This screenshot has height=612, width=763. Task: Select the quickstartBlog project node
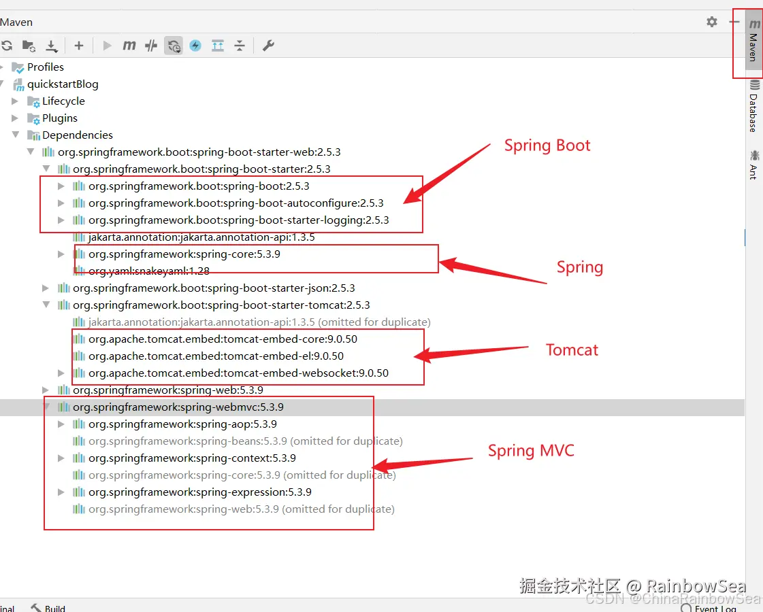(63, 84)
